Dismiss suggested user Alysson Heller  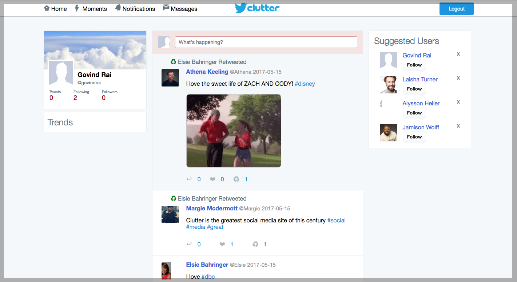458,102
